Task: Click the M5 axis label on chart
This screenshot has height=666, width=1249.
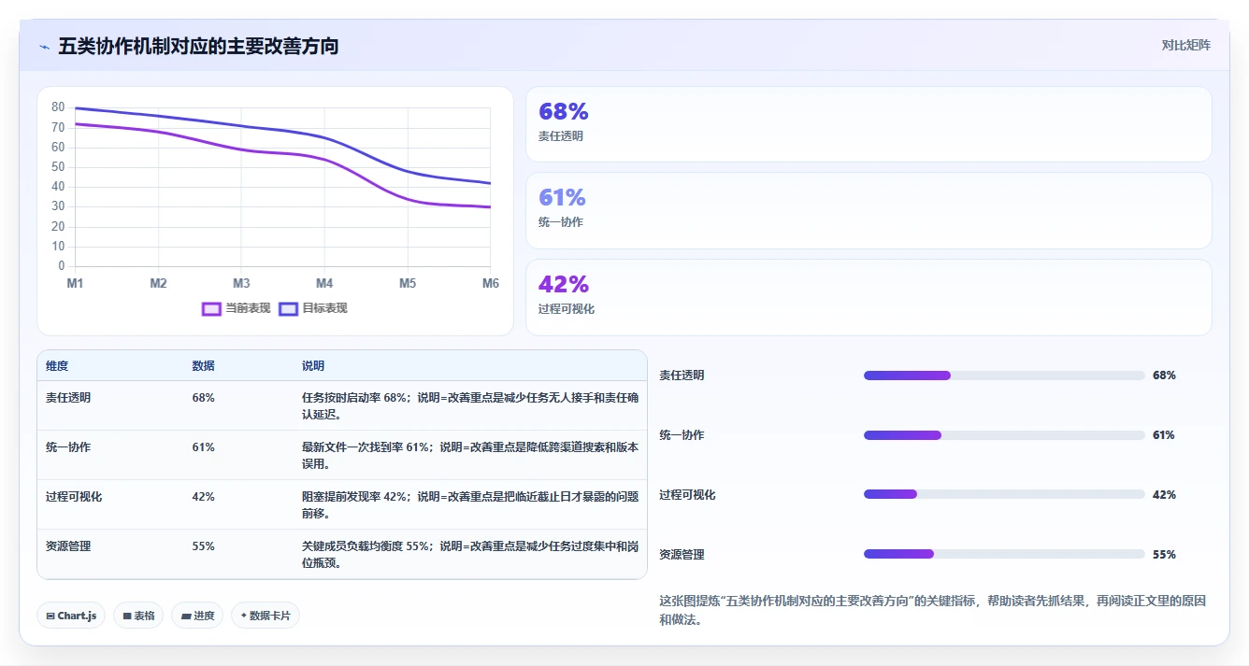Action: [408, 283]
